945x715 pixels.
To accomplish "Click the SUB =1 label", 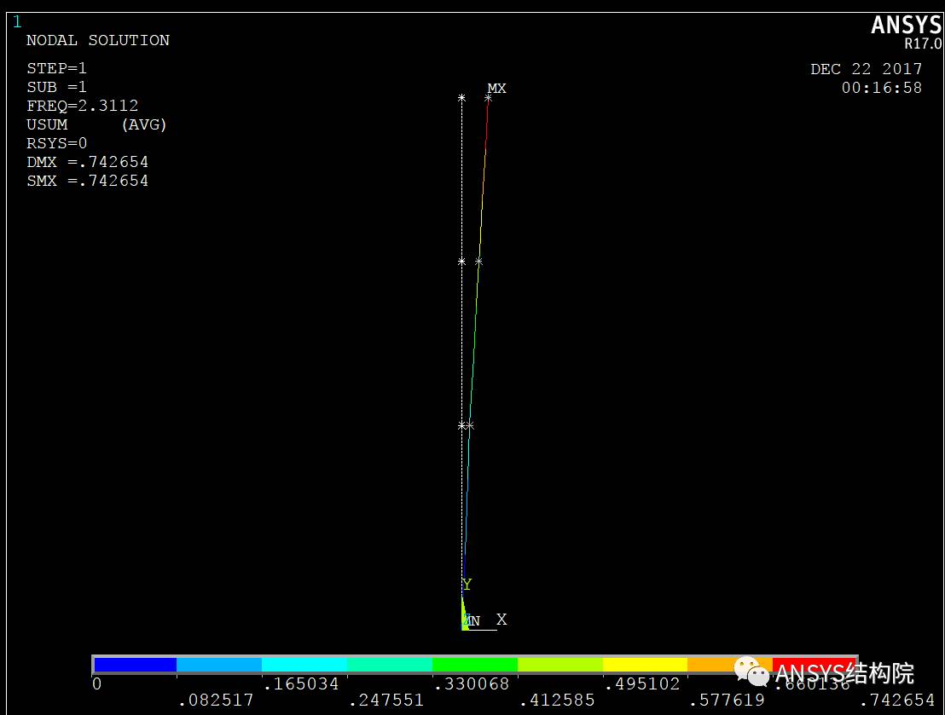I will (56, 87).
